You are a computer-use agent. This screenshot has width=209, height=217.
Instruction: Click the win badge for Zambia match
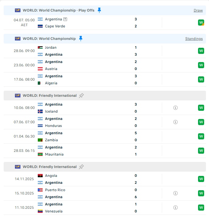point(201,136)
